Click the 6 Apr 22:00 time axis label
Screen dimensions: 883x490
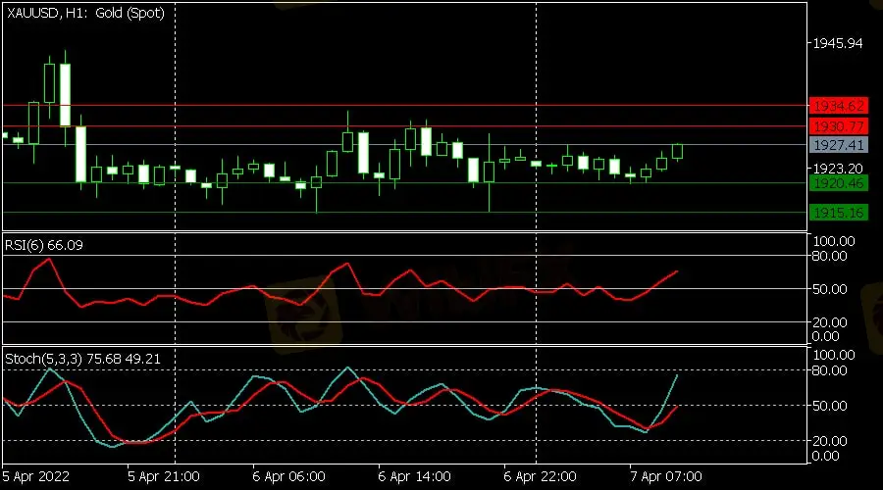[539, 476]
